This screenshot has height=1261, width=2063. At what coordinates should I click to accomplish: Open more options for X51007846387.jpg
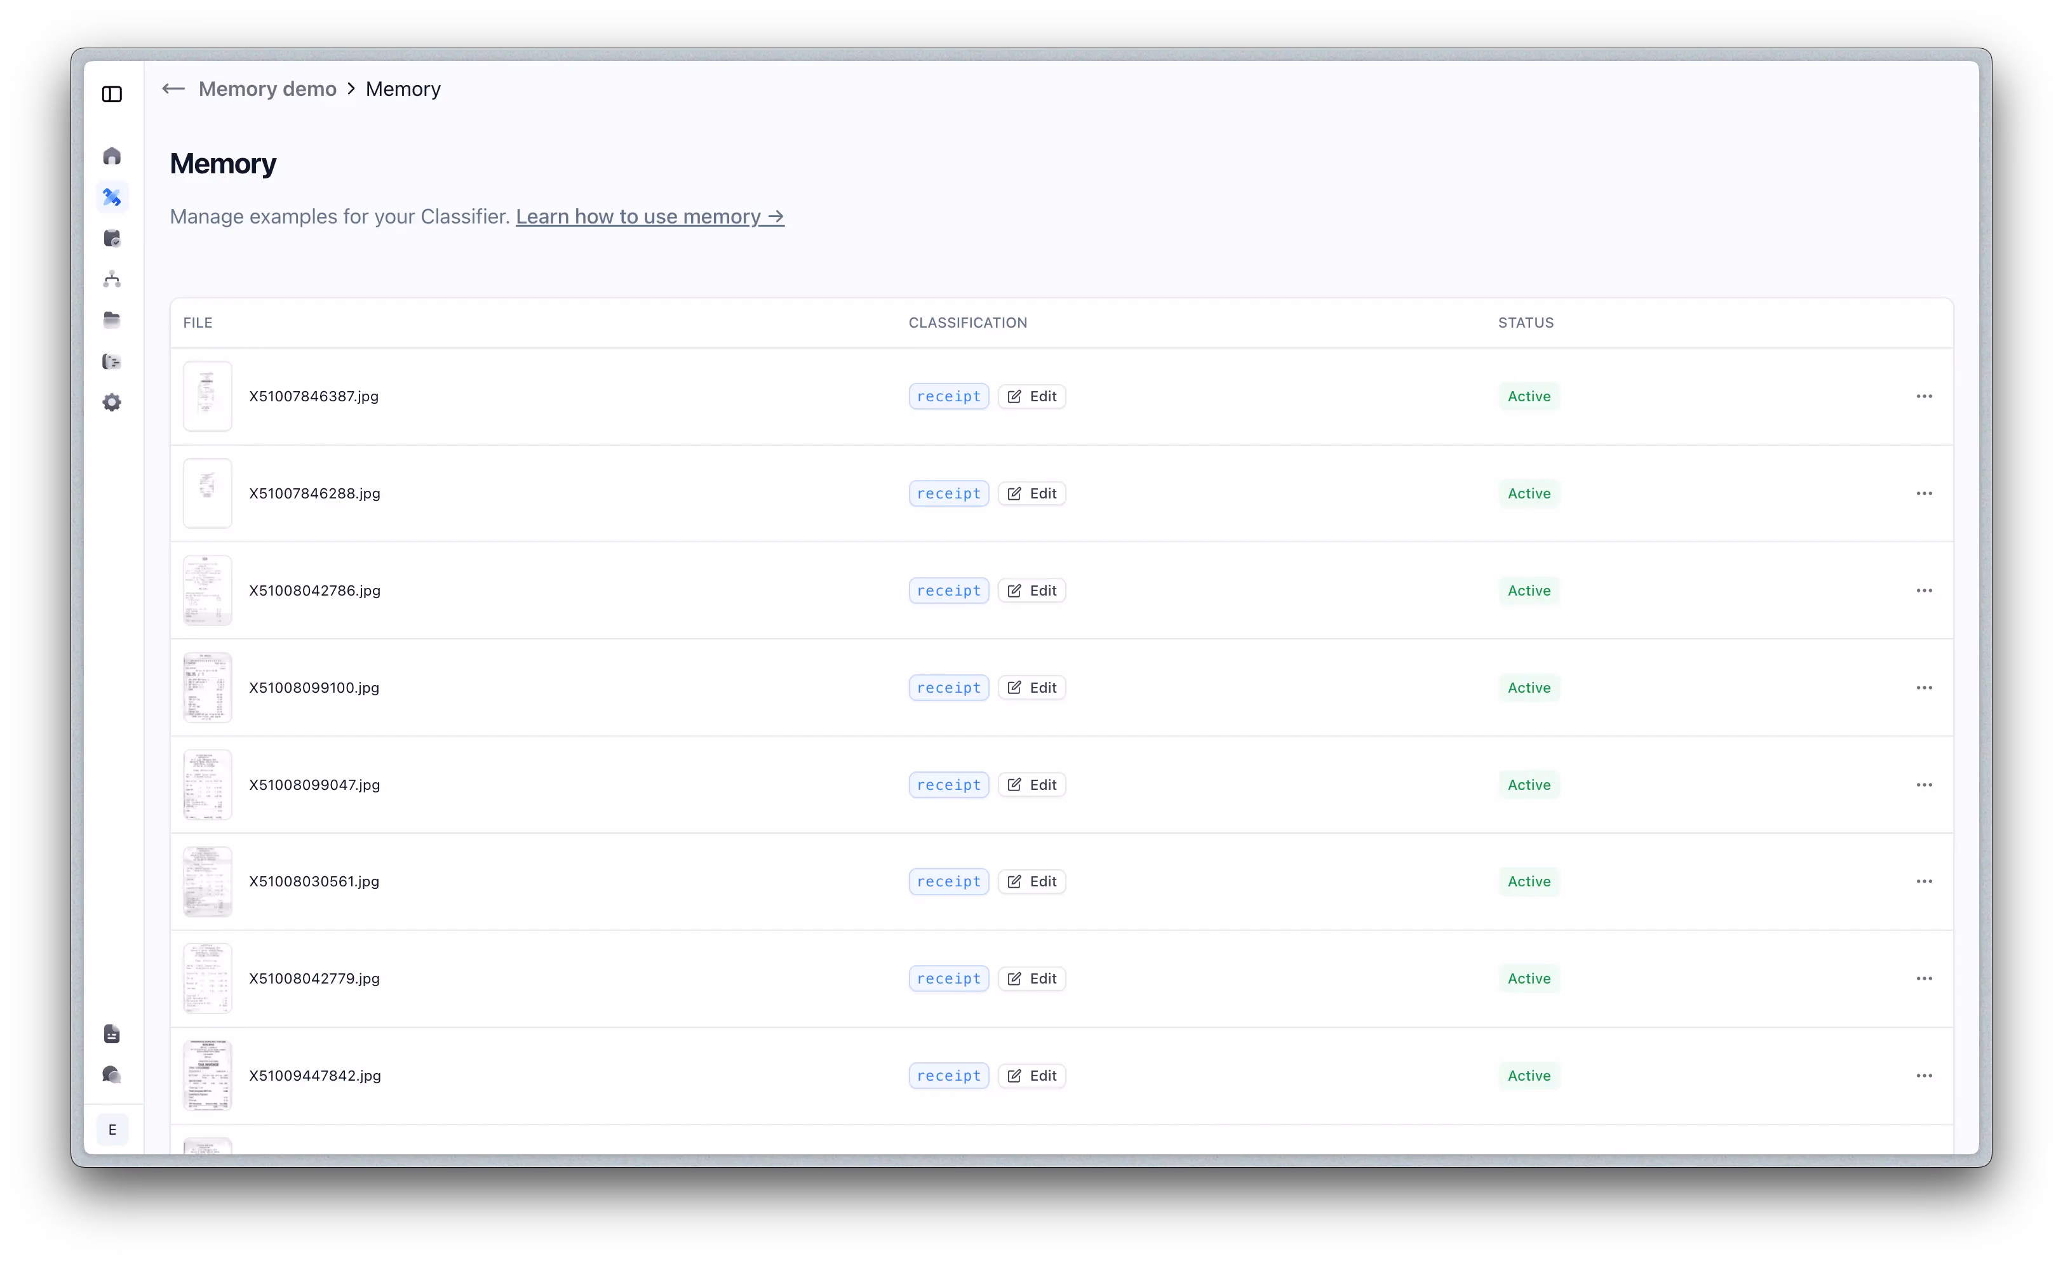[1924, 397]
